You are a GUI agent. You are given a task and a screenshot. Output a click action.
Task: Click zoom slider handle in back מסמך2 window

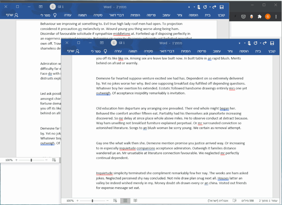pyautogui.click(x=31, y=160)
